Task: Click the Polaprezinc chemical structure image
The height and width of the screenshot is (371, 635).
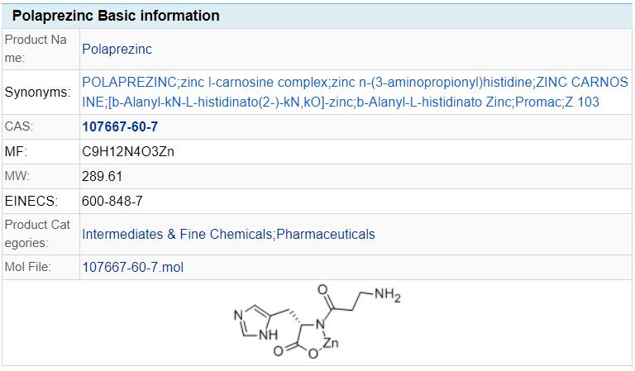Action: coord(317,325)
